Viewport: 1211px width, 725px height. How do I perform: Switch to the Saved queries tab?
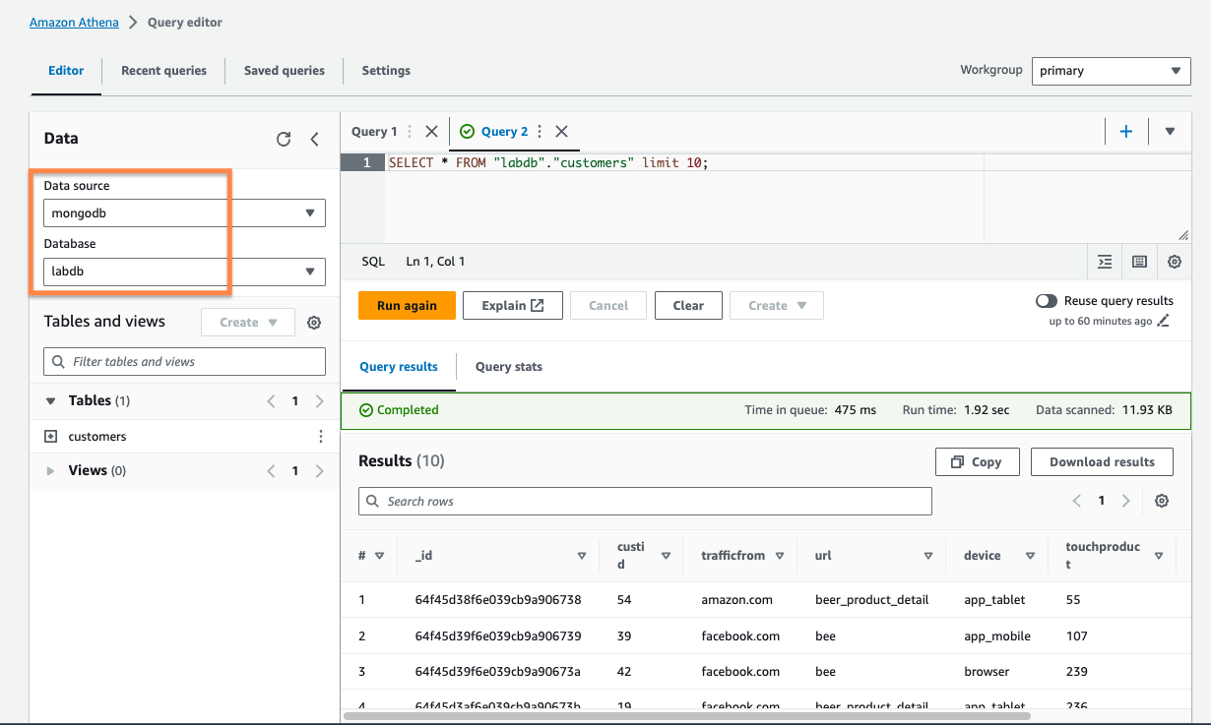click(285, 71)
